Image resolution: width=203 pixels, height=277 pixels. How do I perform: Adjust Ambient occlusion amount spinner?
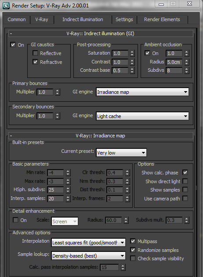[187, 53]
